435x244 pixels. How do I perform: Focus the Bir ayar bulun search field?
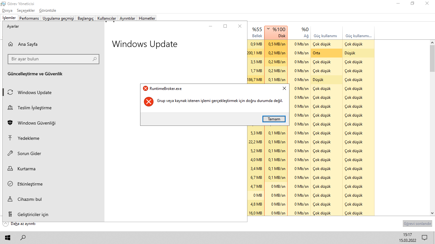click(x=53, y=59)
